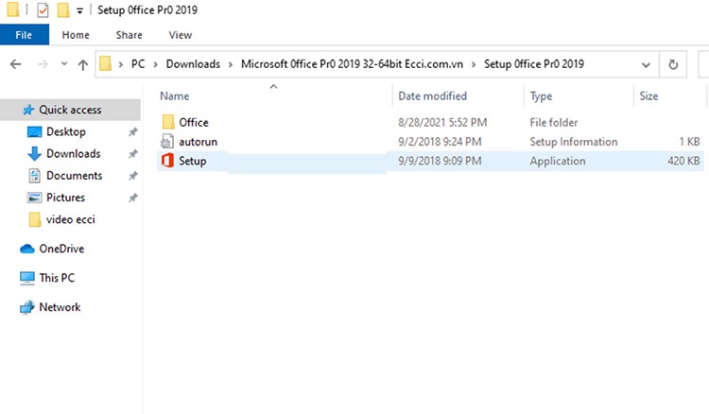This screenshot has width=709, height=414.
Task: Click the Back navigation arrow
Action: pos(15,64)
